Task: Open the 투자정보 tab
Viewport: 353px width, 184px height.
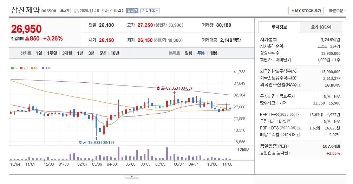Action: click(x=279, y=27)
